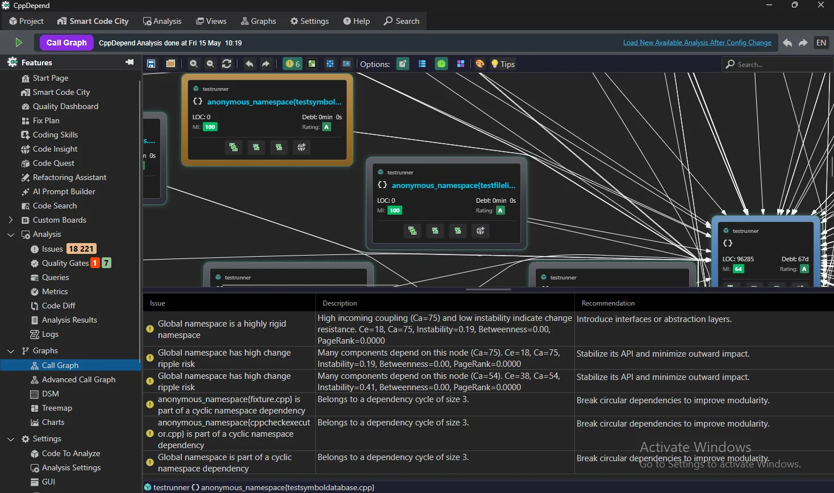Open Advanced Call Graph from sidebar
The width and height of the screenshot is (834, 493).
click(78, 379)
